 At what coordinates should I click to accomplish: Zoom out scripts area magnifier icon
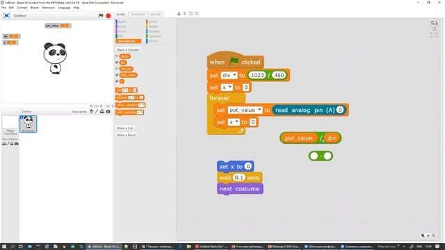click(423, 235)
